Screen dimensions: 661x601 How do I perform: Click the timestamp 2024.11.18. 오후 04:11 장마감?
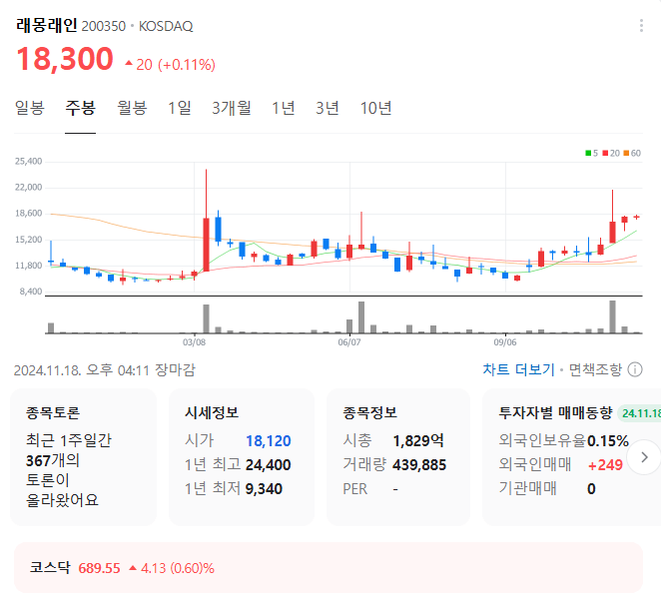(105, 370)
